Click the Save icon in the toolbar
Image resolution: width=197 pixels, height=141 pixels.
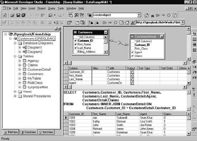click(x=18, y=15)
